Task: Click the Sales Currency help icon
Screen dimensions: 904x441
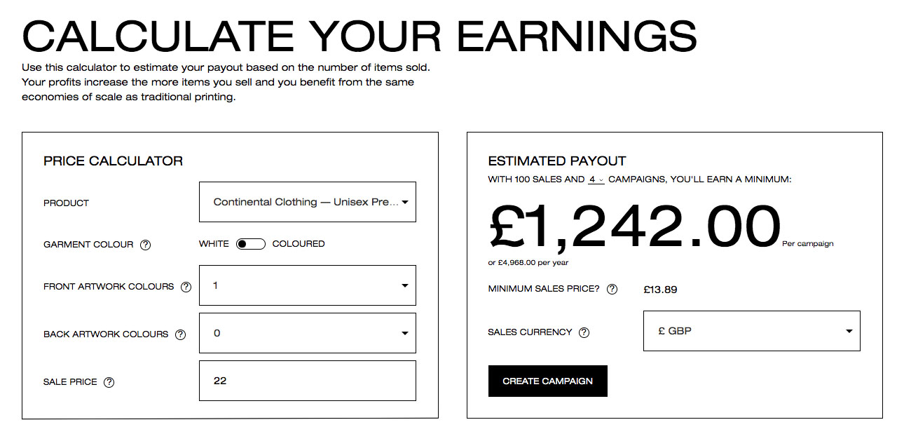Action: click(584, 332)
